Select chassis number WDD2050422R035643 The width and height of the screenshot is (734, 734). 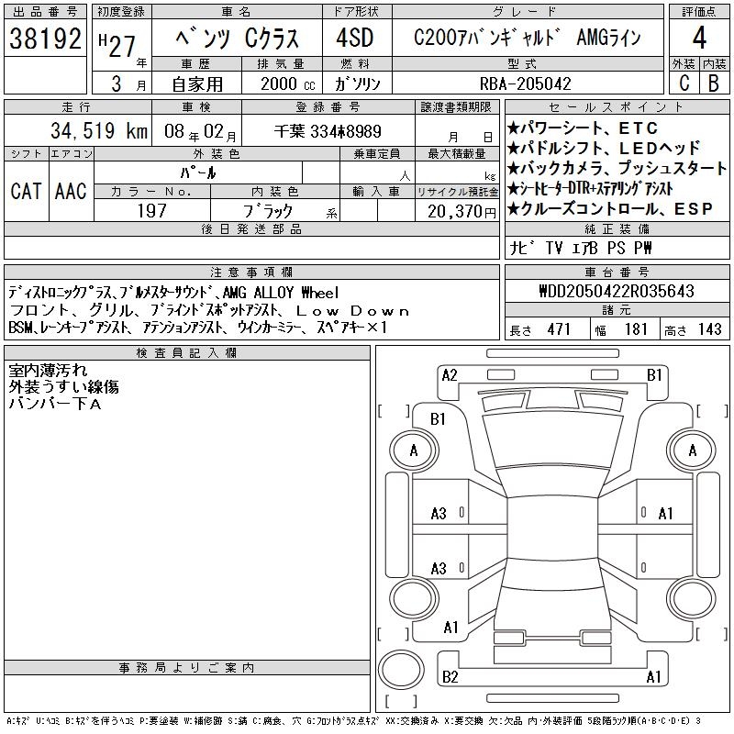pyautogui.click(x=616, y=291)
